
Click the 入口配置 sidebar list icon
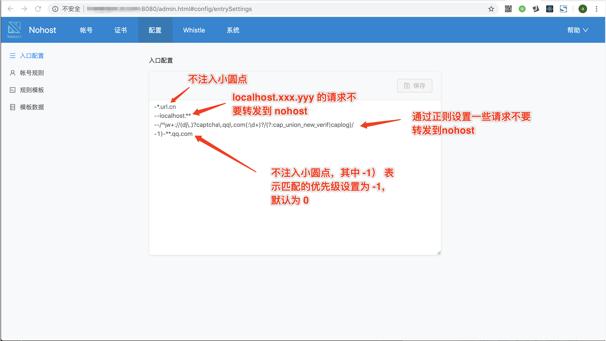click(x=13, y=56)
